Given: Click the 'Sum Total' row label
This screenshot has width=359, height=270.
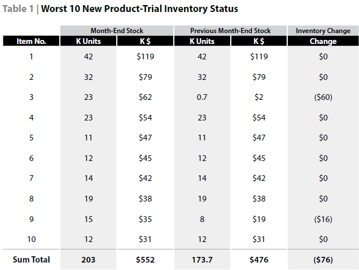Looking at the screenshot, I should tap(32, 260).
